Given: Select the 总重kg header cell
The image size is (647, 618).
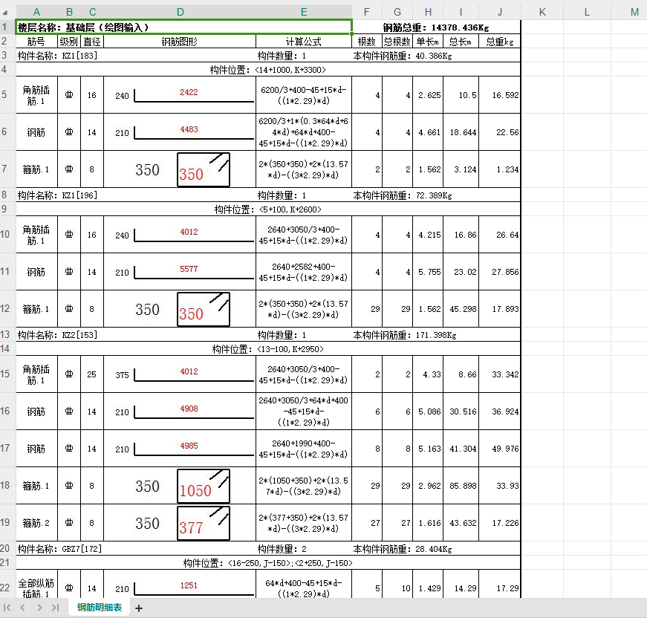Looking at the screenshot, I should (x=500, y=42).
